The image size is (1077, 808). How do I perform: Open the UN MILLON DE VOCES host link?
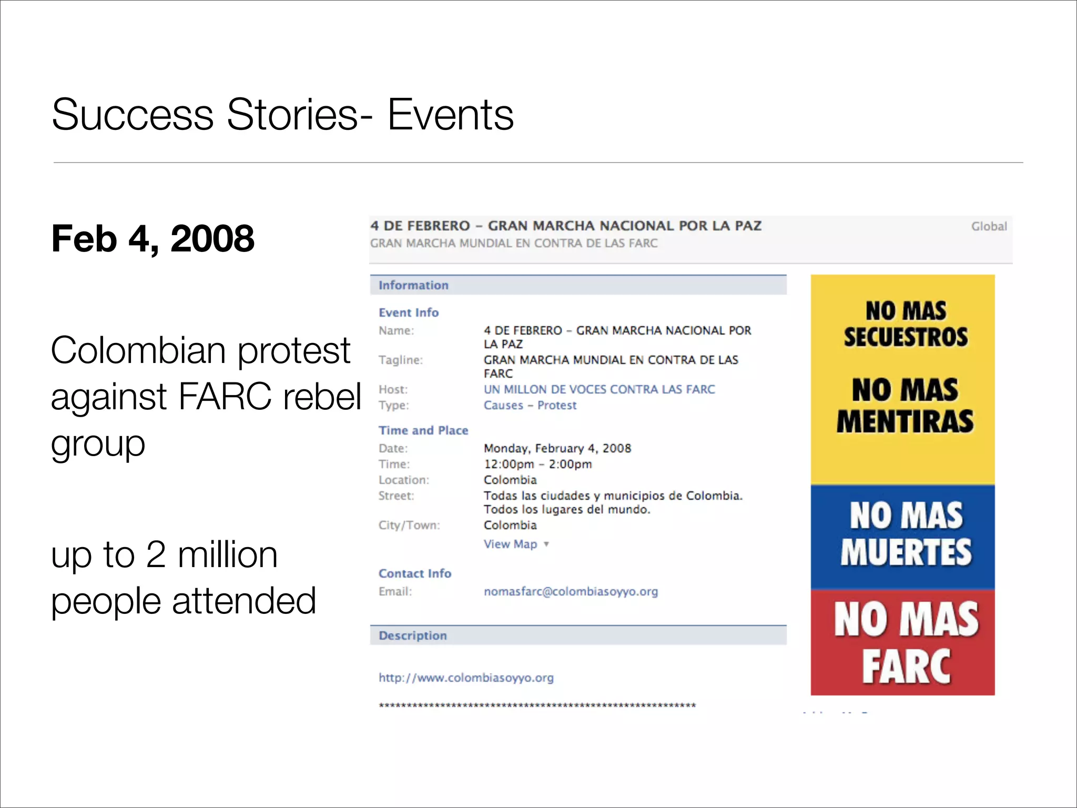[599, 389]
